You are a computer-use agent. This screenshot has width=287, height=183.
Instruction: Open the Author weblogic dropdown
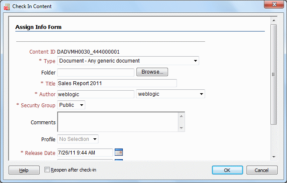[171, 94]
